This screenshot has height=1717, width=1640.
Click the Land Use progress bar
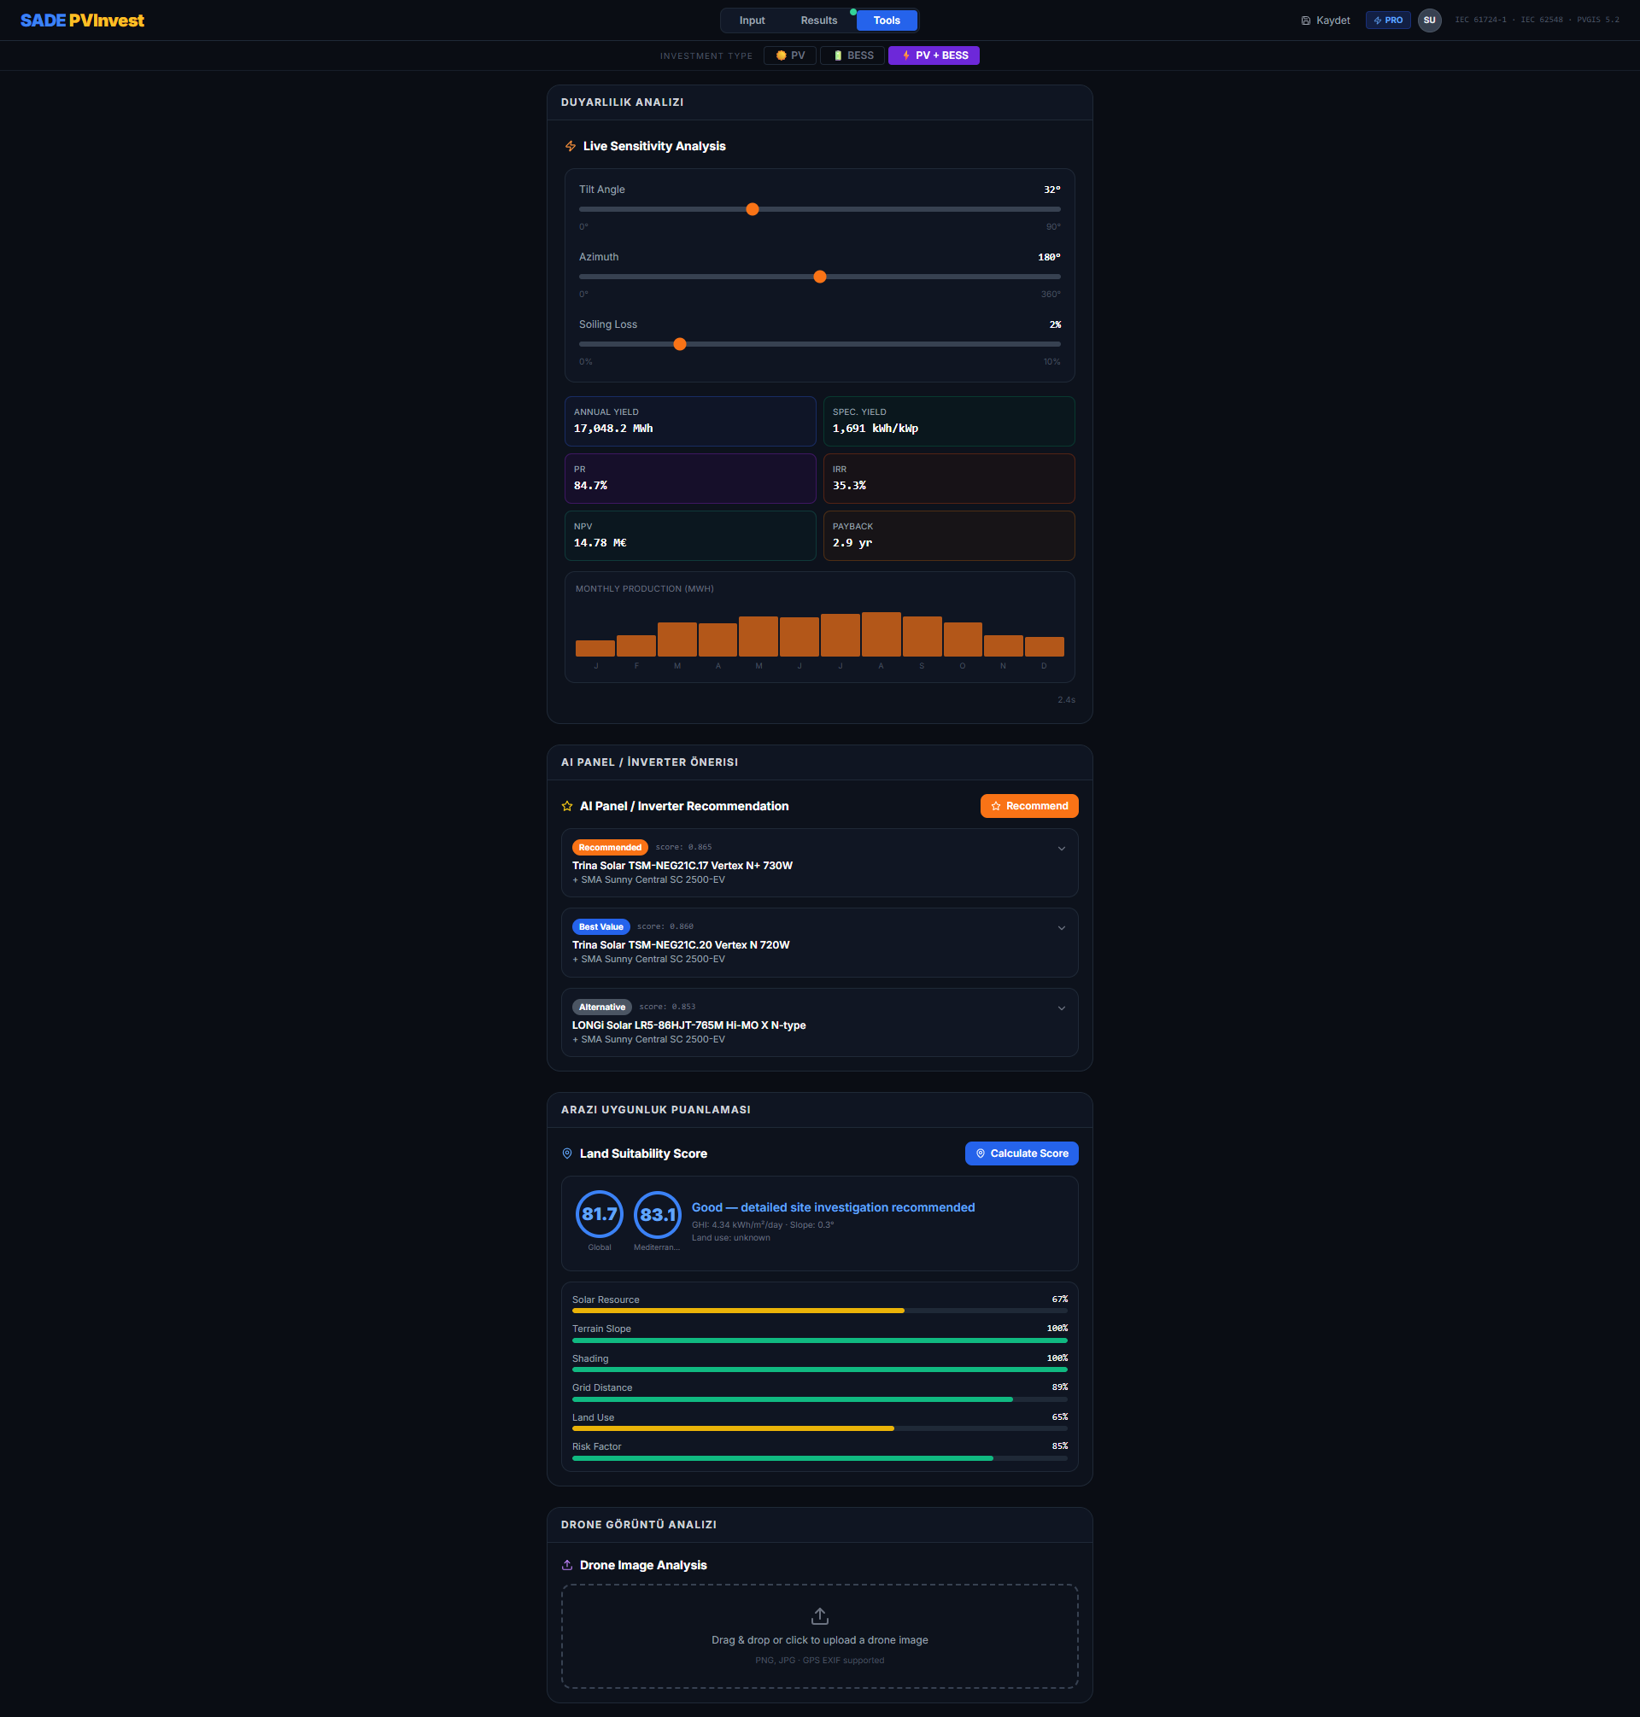[x=820, y=1428]
